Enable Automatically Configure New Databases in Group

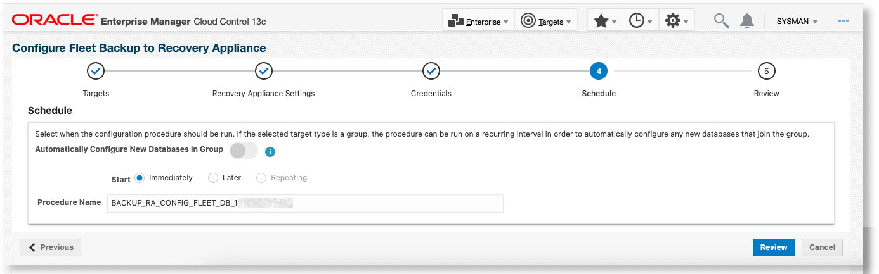click(x=244, y=151)
